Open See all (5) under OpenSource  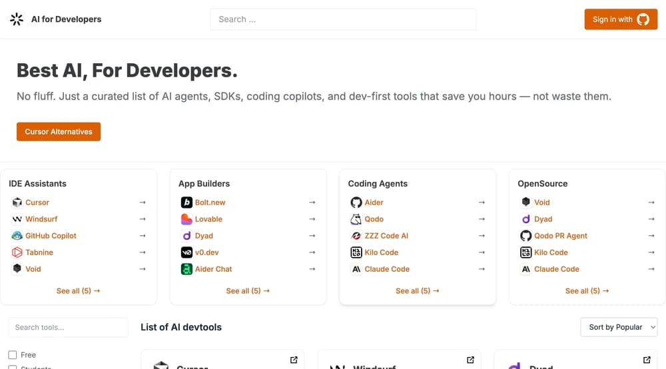coord(587,291)
